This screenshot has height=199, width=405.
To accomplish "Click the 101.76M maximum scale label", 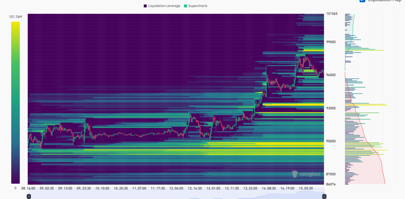I will pos(15,17).
